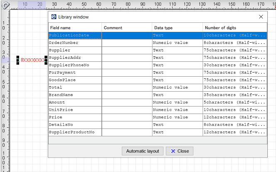Close the Library window with the X

point(261,17)
